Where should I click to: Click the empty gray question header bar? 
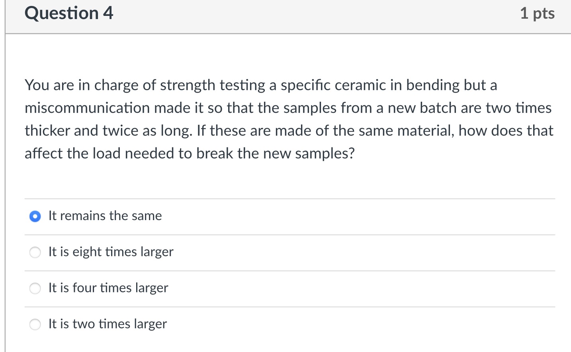[311, 16]
